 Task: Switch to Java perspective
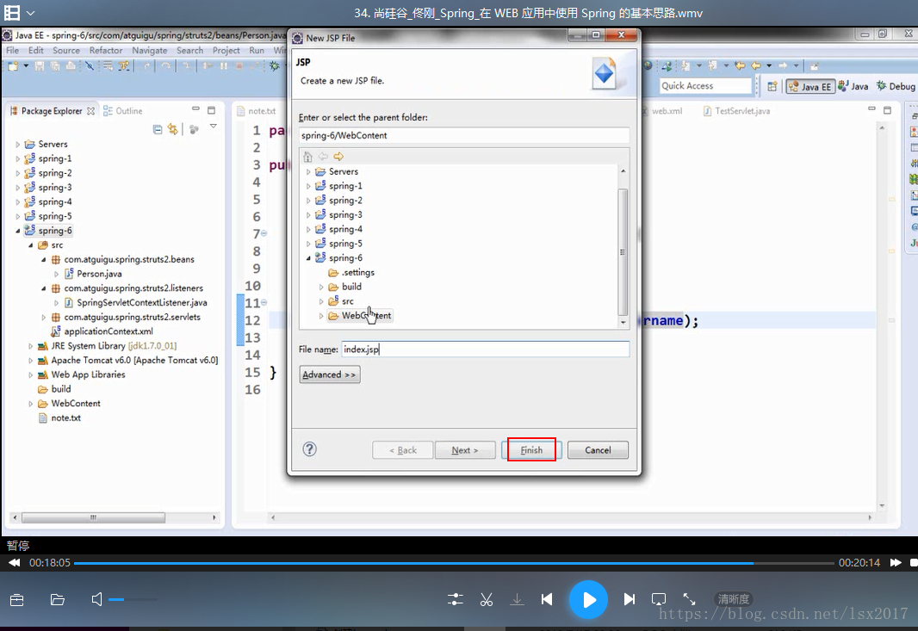[x=853, y=86]
